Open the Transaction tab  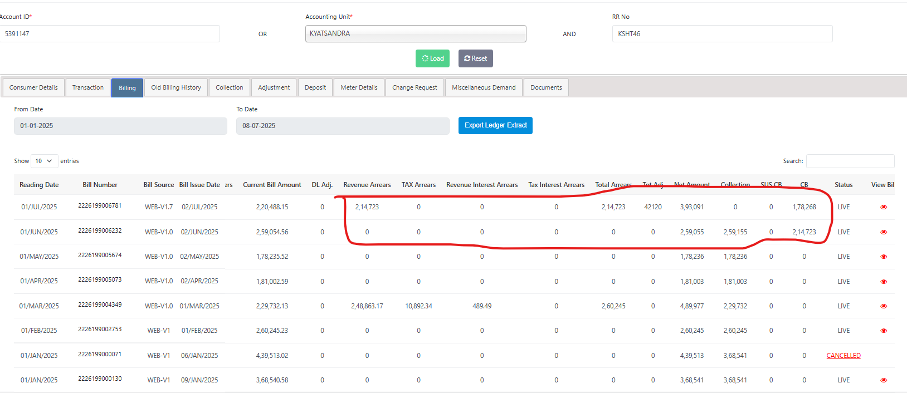pos(88,87)
